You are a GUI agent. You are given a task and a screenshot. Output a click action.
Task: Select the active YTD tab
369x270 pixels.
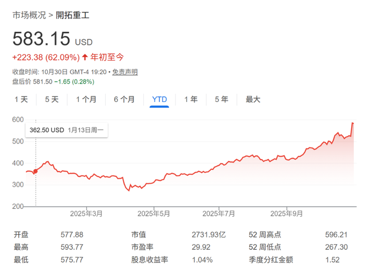[x=159, y=99]
